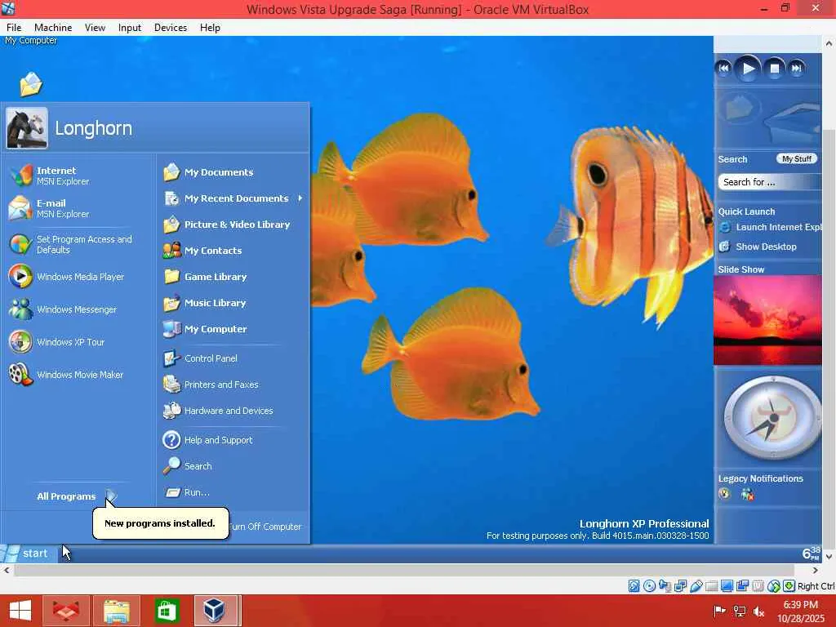Click the sidebar analog clock

(x=772, y=418)
